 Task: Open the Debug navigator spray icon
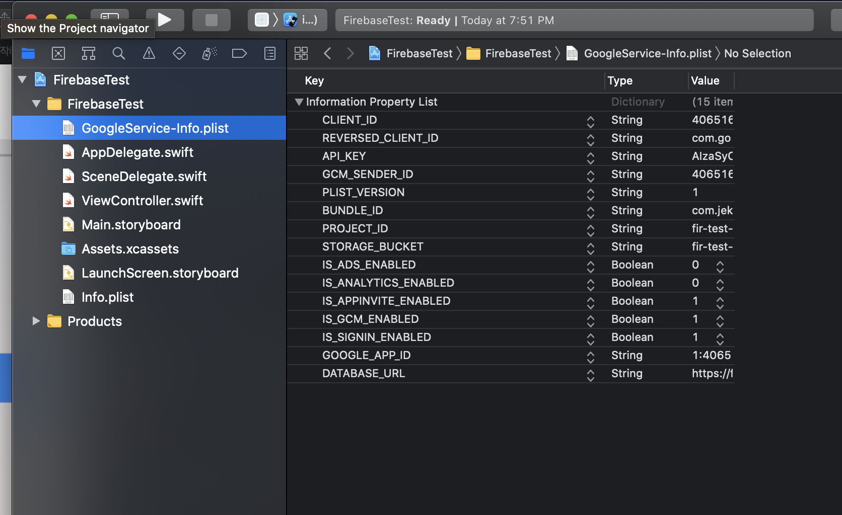209,53
